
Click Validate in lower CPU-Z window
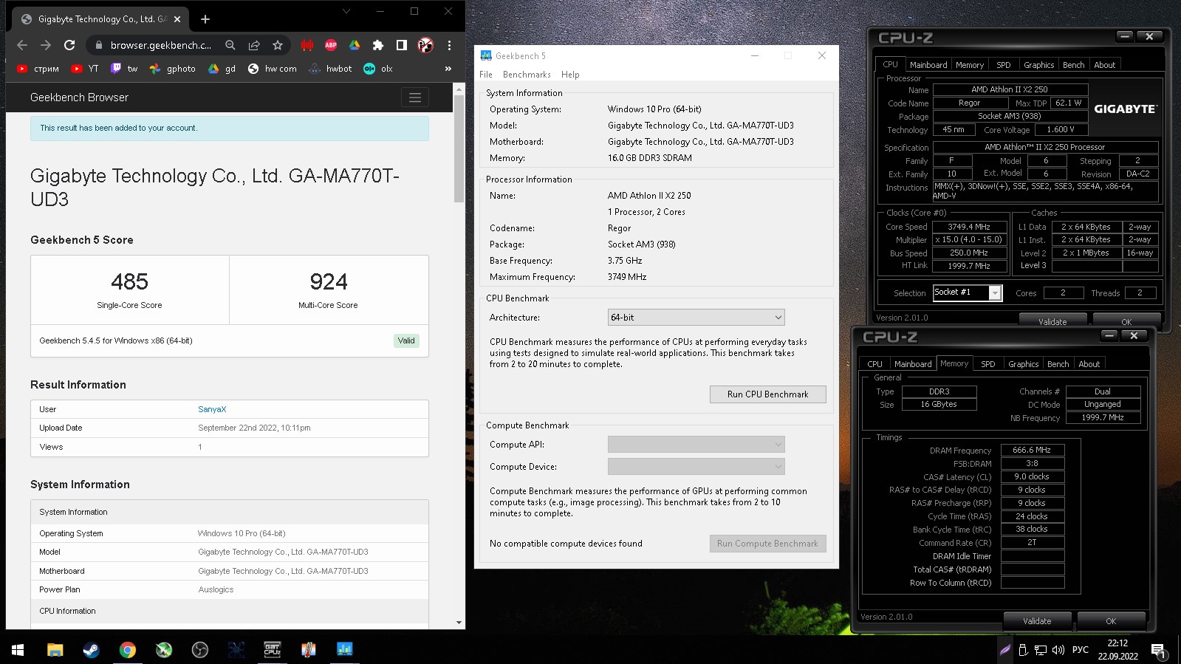point(1037,621)
